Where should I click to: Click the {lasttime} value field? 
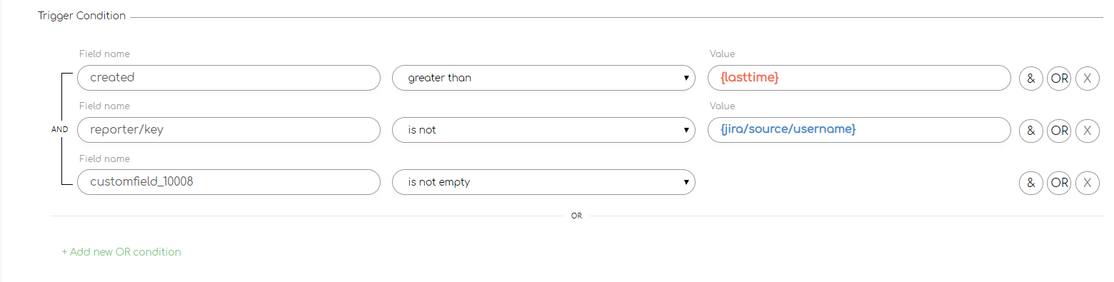[x=859, y=78]
